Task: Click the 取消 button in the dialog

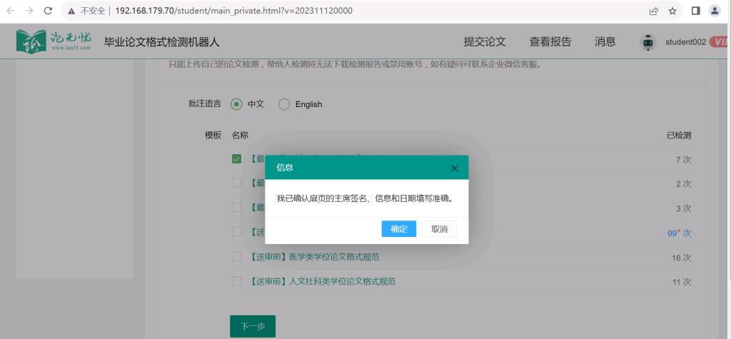Action: click(x=439, y=229)
